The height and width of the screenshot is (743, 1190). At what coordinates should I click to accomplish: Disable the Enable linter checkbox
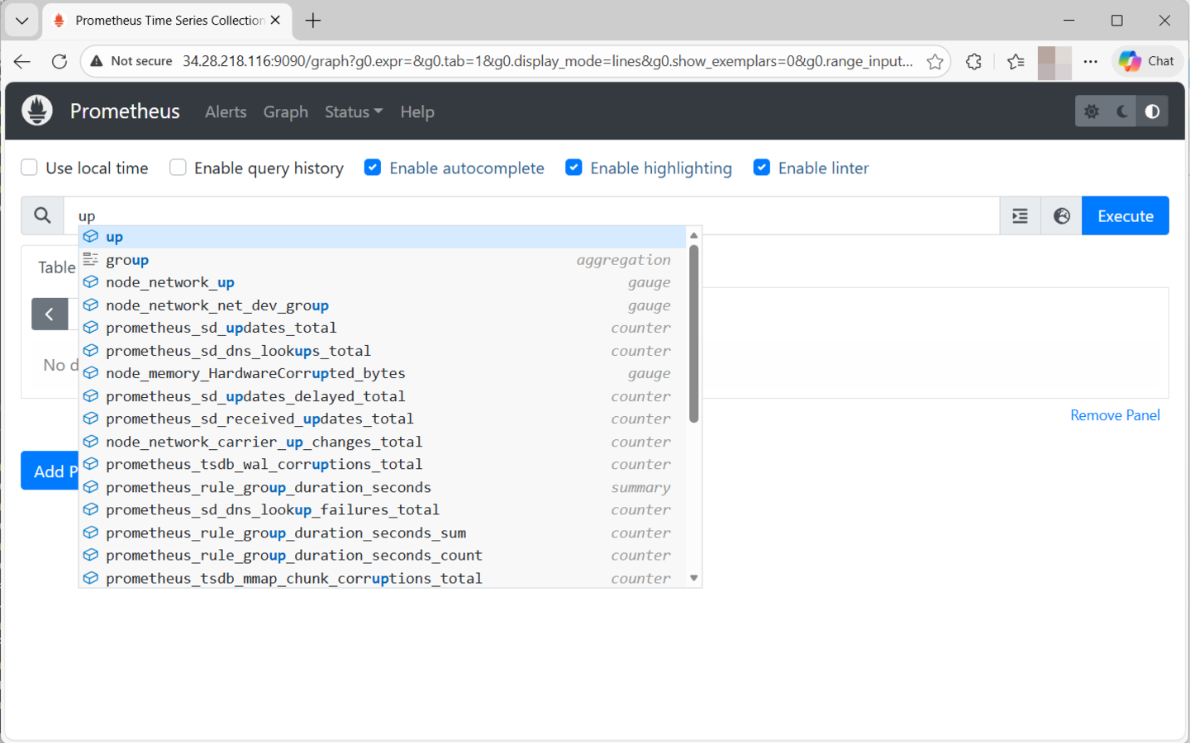click(x=762, y=167)
